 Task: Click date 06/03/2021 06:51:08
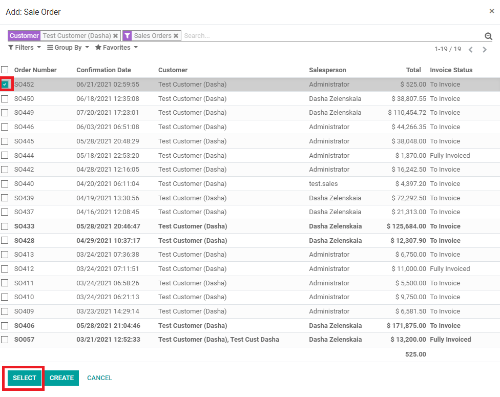tap(108, 127)
